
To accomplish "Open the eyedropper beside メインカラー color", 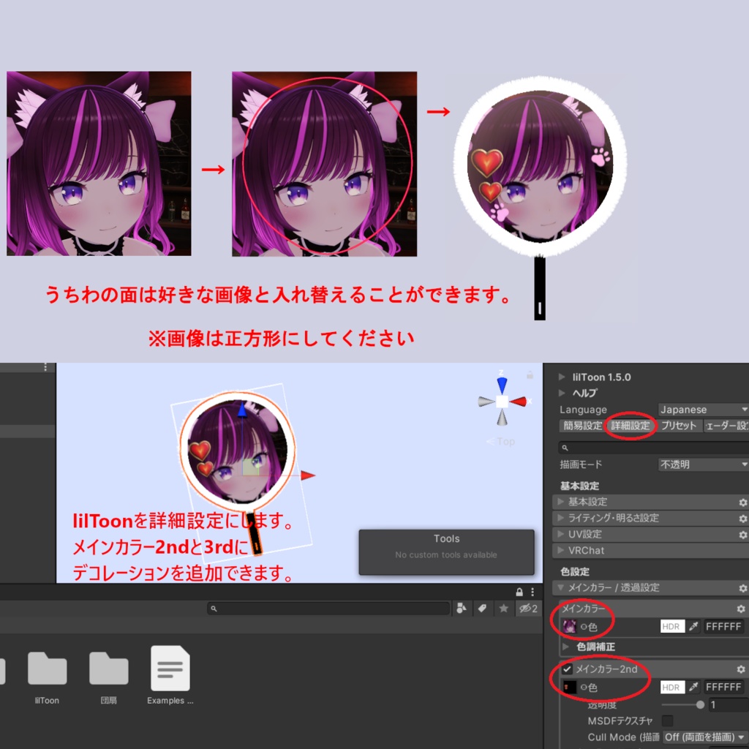I will (x=693, y=627).
